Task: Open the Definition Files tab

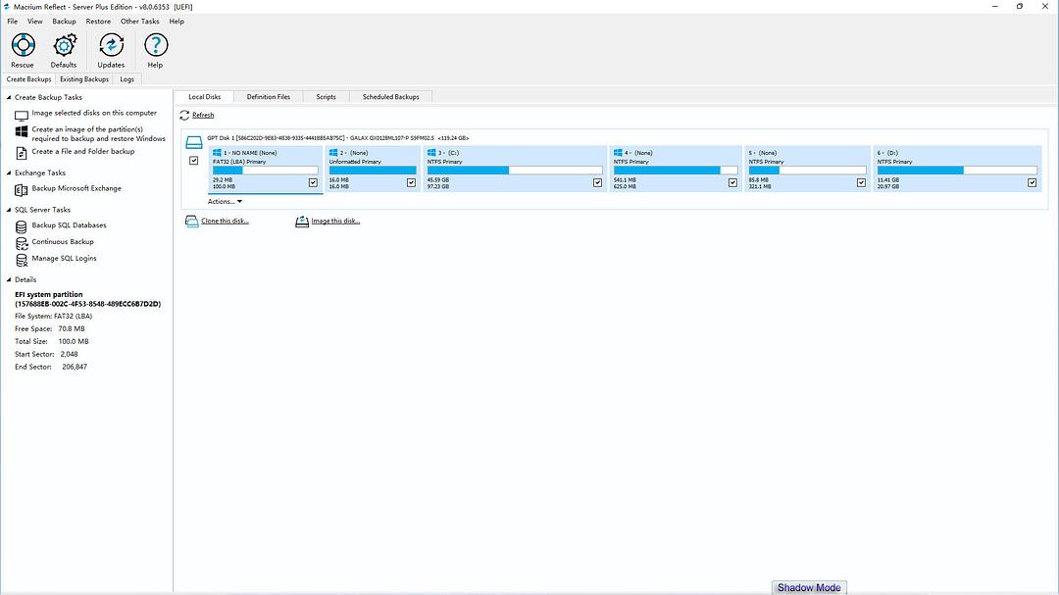Action: pos(268,97)
